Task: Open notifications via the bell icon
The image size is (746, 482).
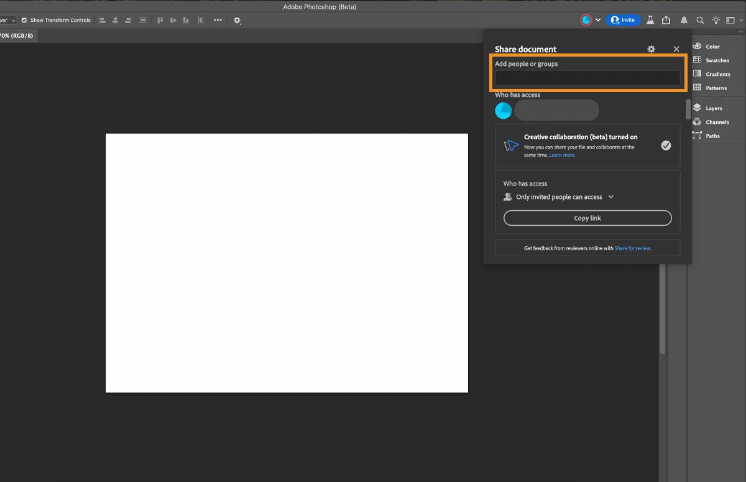Action: point(684,20)
